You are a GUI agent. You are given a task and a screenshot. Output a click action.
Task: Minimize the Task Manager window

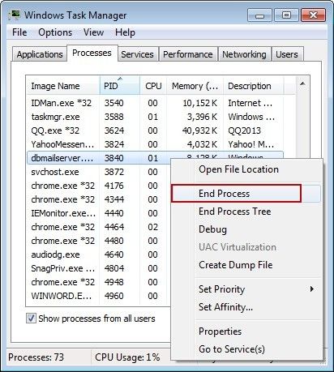pyautogui.click(x=259, y=15)
